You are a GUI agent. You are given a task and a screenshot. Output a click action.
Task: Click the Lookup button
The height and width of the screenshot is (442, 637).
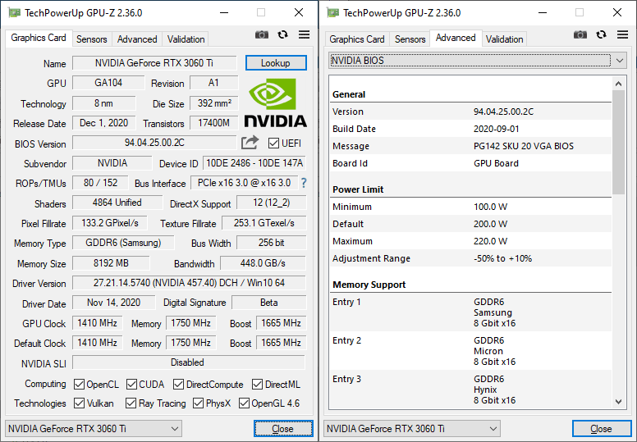pyautogui.click(x=276, y=63)
